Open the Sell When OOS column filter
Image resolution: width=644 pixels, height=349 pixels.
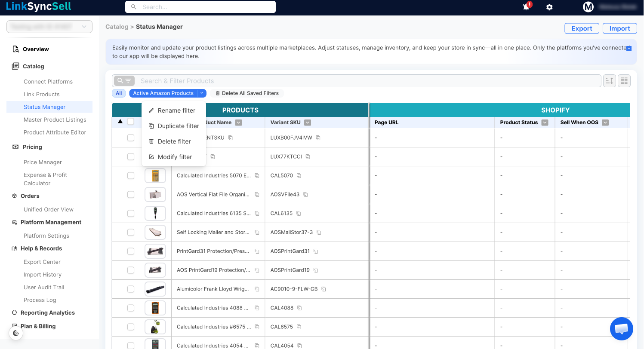(605, 122)
